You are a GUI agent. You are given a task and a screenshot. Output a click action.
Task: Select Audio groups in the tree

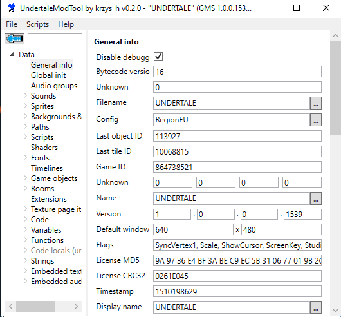tap(54, 86)
